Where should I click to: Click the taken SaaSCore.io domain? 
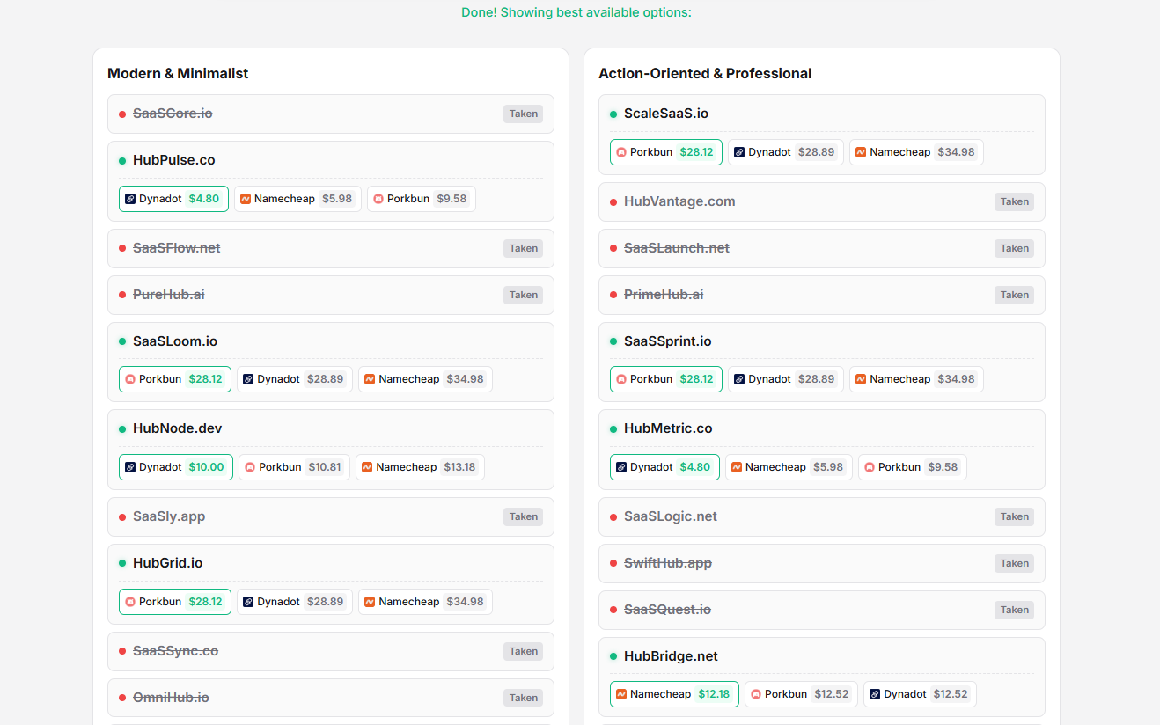pos(173,114)
